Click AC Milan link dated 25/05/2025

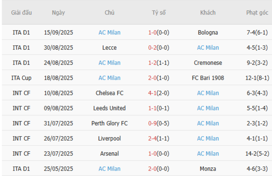(x=109, y=169)
